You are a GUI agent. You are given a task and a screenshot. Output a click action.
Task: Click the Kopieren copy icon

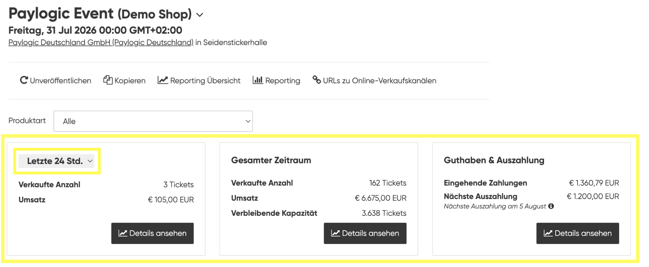pos(108,80)
